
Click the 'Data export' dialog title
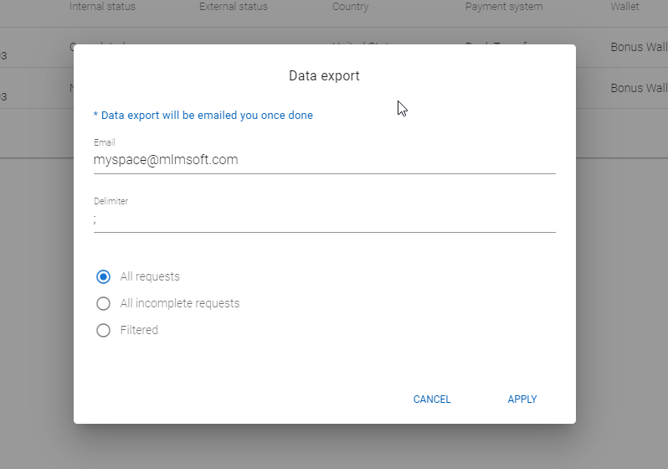click(324, 76)
